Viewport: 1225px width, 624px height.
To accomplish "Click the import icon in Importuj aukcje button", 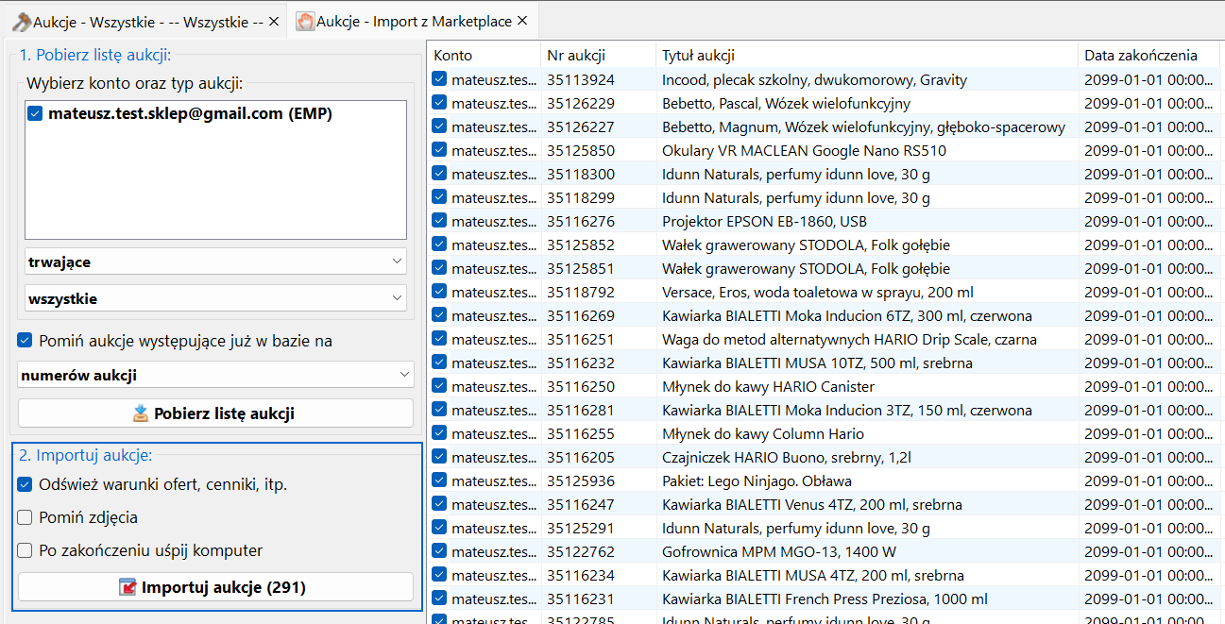I will [x=128, y=587].
